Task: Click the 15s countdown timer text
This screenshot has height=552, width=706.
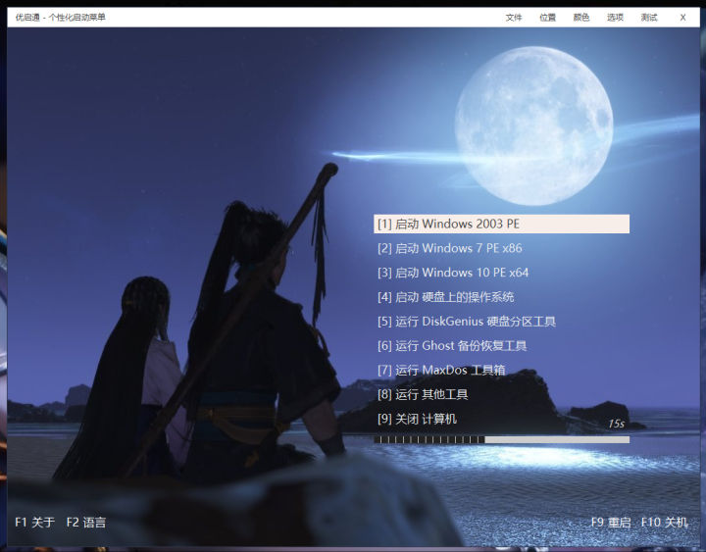Action: pos(616,424)
